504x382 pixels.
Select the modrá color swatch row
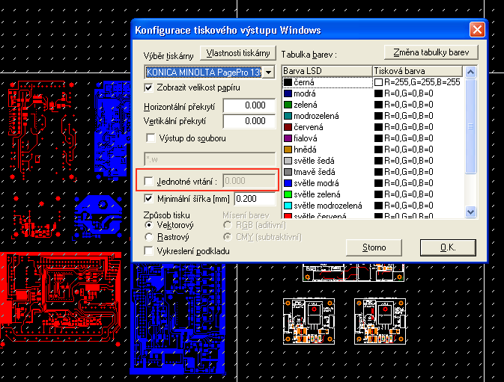click(326, 93)
